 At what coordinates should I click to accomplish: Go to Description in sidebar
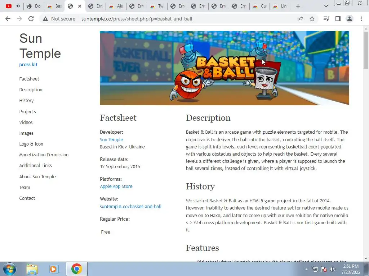[x=31, y=89]
